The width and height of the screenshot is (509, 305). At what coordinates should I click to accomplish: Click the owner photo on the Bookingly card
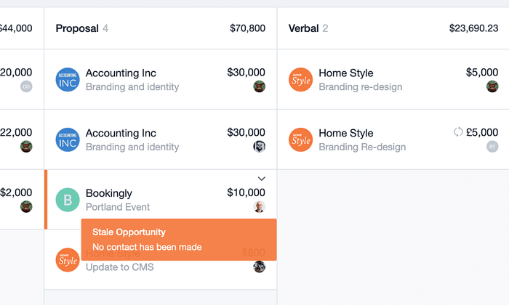tap(259, 206)
